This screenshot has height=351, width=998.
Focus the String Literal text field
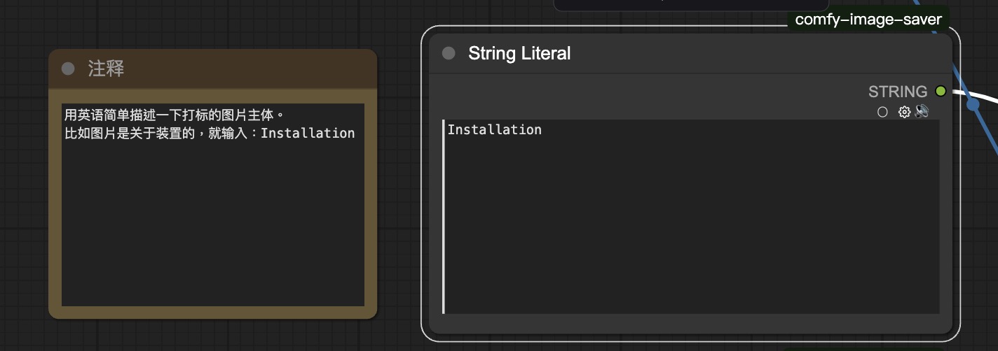tap(690, 224)
